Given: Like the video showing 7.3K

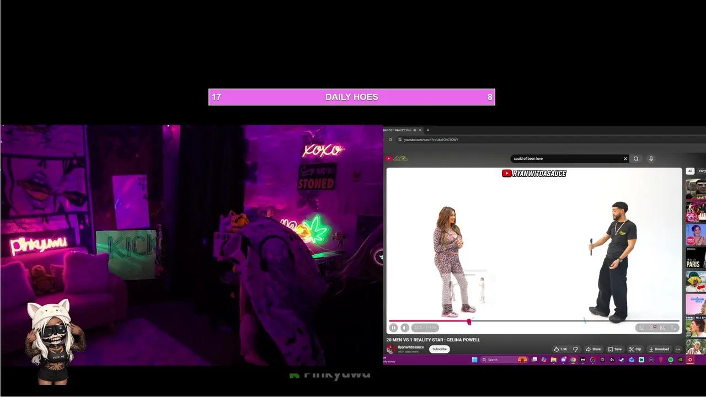Looking at the screenshot, I should pyautogui.click(x=560, y=349).
